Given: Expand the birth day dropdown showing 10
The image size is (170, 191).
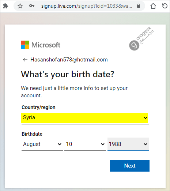Looking at the screenshot, I should 85,144.
